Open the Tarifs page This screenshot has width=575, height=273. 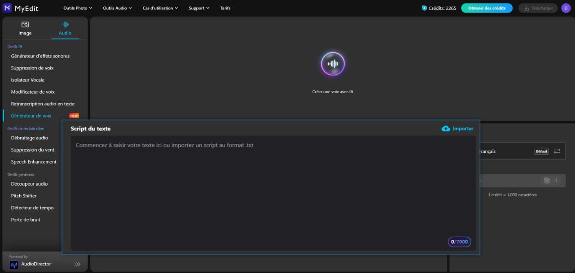[x=225, y=8]
